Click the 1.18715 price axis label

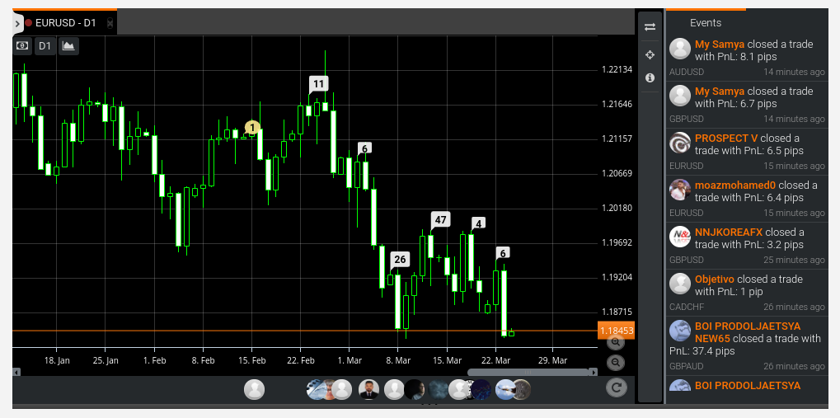pyautogui.click(x=617, y=312)
